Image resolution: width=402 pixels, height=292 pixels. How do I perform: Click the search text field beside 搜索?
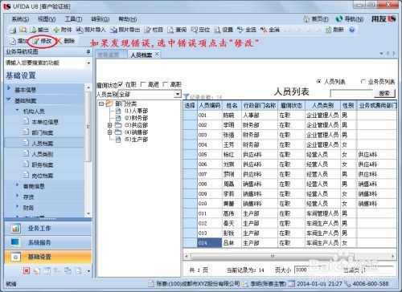tap(351, 94)
